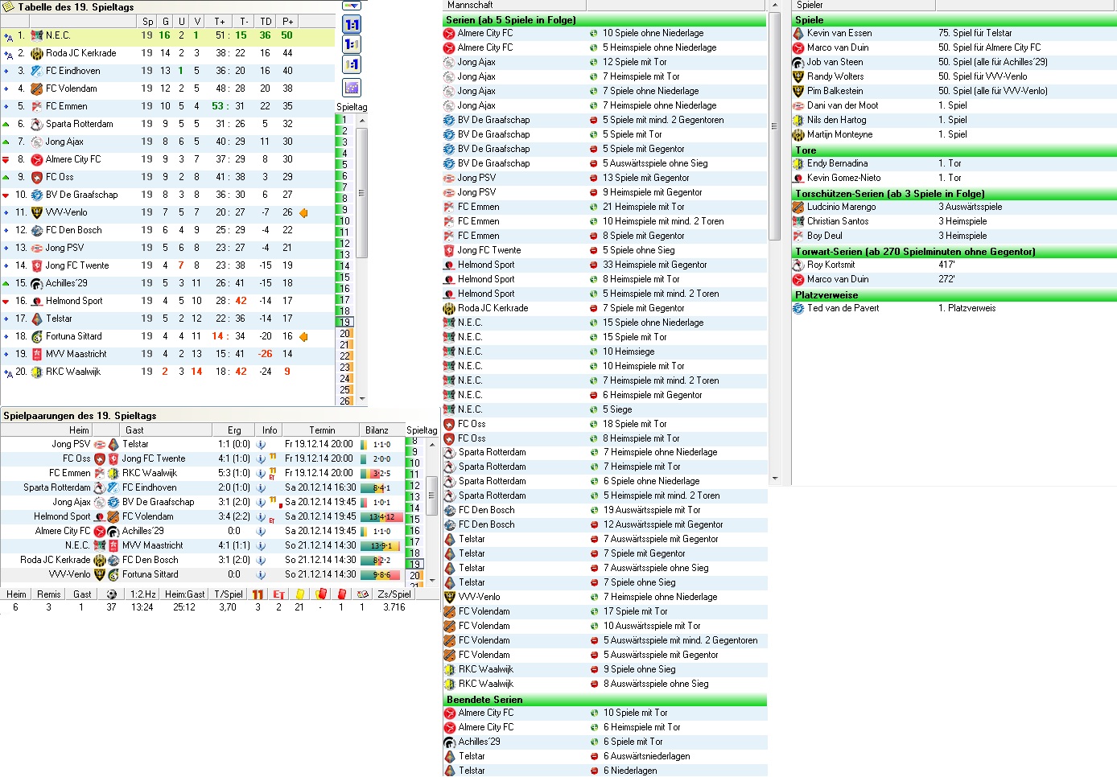This screenshot has width=1117, height=777.
Task: Click the yellow-red card icon in the statistics header
Action: pos(321,594)
